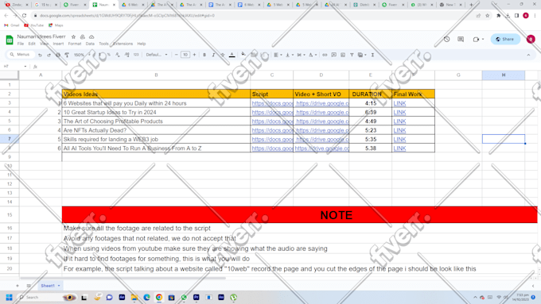This screenshot has width=541, height=304.
Task: Create a filter with funnel icon
Action: point(352,55)
